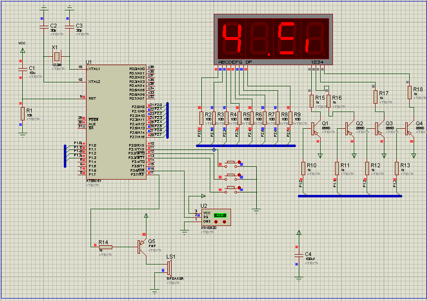Select the AT89C51 microcontroller U1

pos(116,121)
